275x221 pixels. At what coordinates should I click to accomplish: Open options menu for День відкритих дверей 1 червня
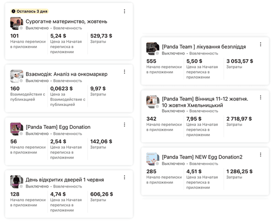(124, 177)
